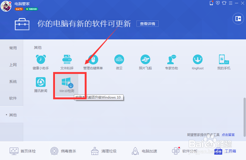Viewport: 246px width, 160px height.
Task: Open the skin shirt icon
Action: (x=224, y=3)
